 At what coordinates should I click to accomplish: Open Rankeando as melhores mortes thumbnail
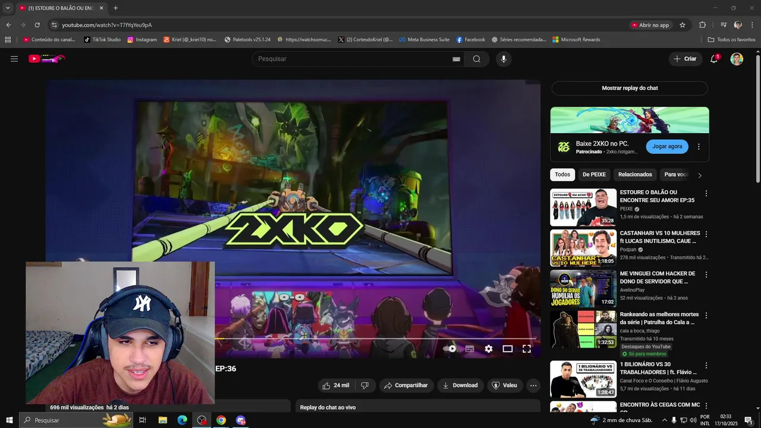[583, 329]
